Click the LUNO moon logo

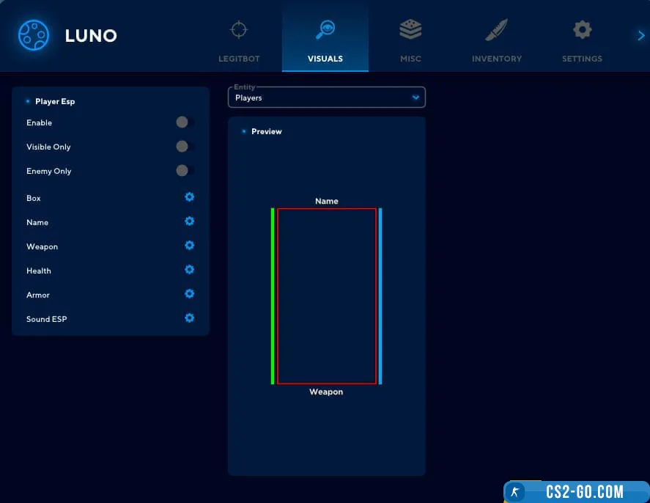pos(33,34)
